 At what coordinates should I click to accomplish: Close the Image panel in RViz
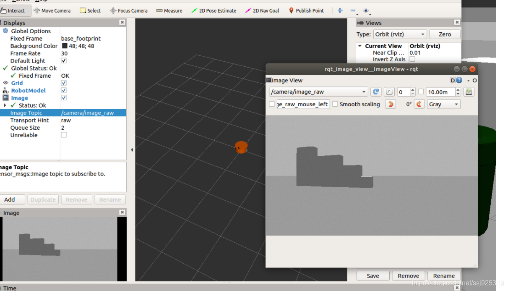click(x=122, y=213)
